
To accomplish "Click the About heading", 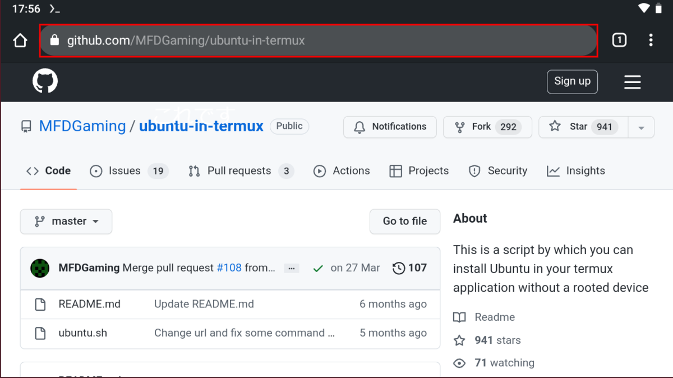I will pos(470,219).
